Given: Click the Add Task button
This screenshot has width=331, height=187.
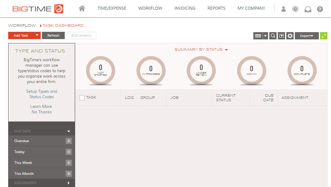Looking at the screenshot, I should coord(21,35).
